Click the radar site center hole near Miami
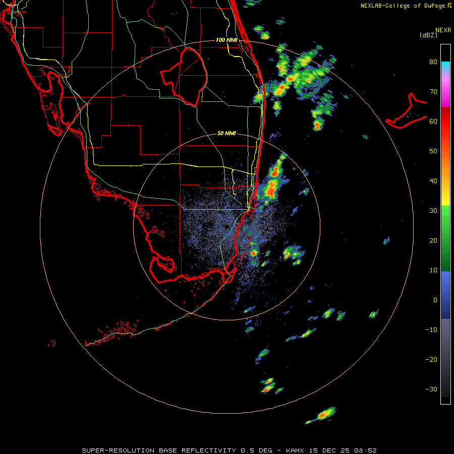454x454 pixels. 226,226
